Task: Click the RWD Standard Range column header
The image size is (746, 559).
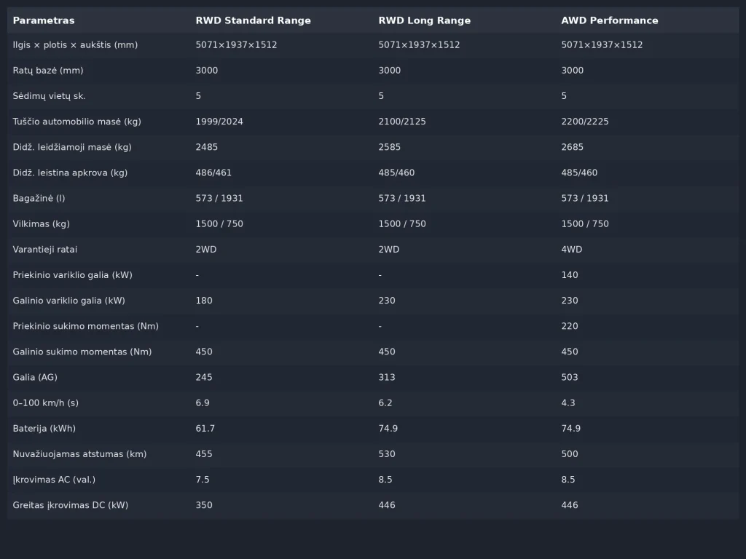Action: click(x=253, y=20)
